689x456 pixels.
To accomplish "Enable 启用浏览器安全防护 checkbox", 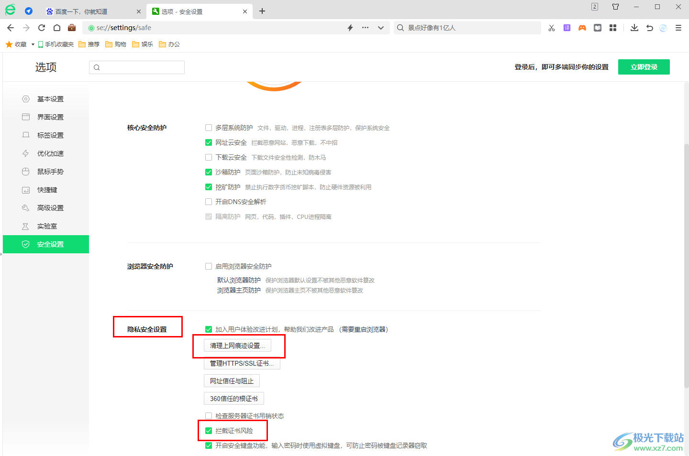I will click(209, 266).
